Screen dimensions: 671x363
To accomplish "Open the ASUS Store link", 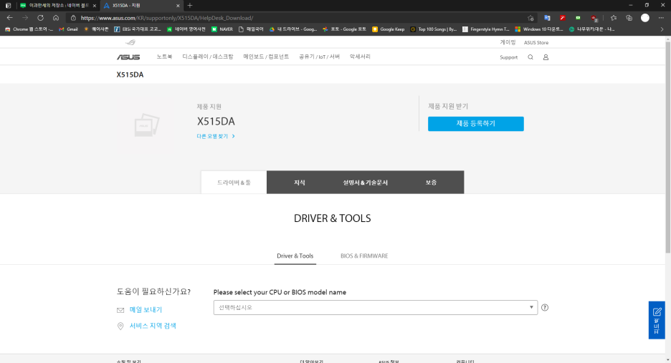I will [536, 42].
